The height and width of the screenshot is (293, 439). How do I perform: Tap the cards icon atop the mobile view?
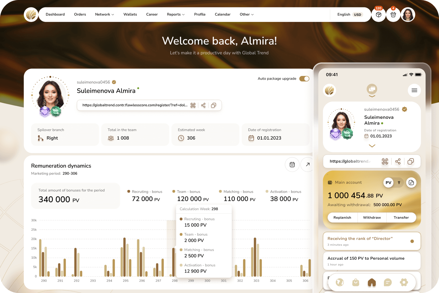pos(372,89)
